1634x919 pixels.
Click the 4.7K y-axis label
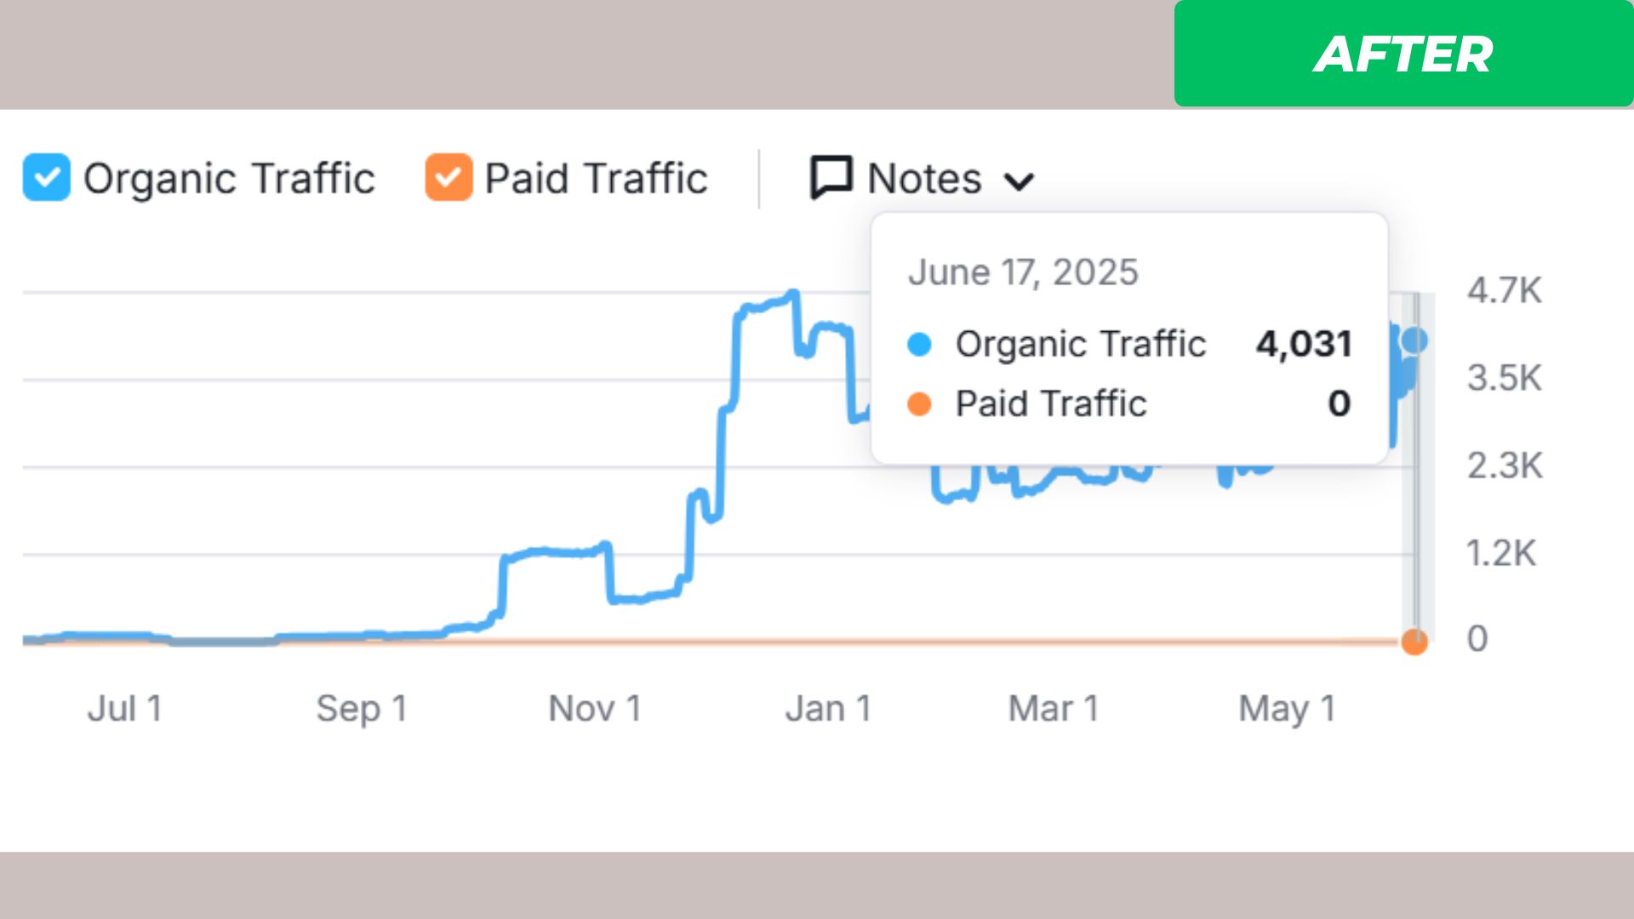coord(1504,291)
